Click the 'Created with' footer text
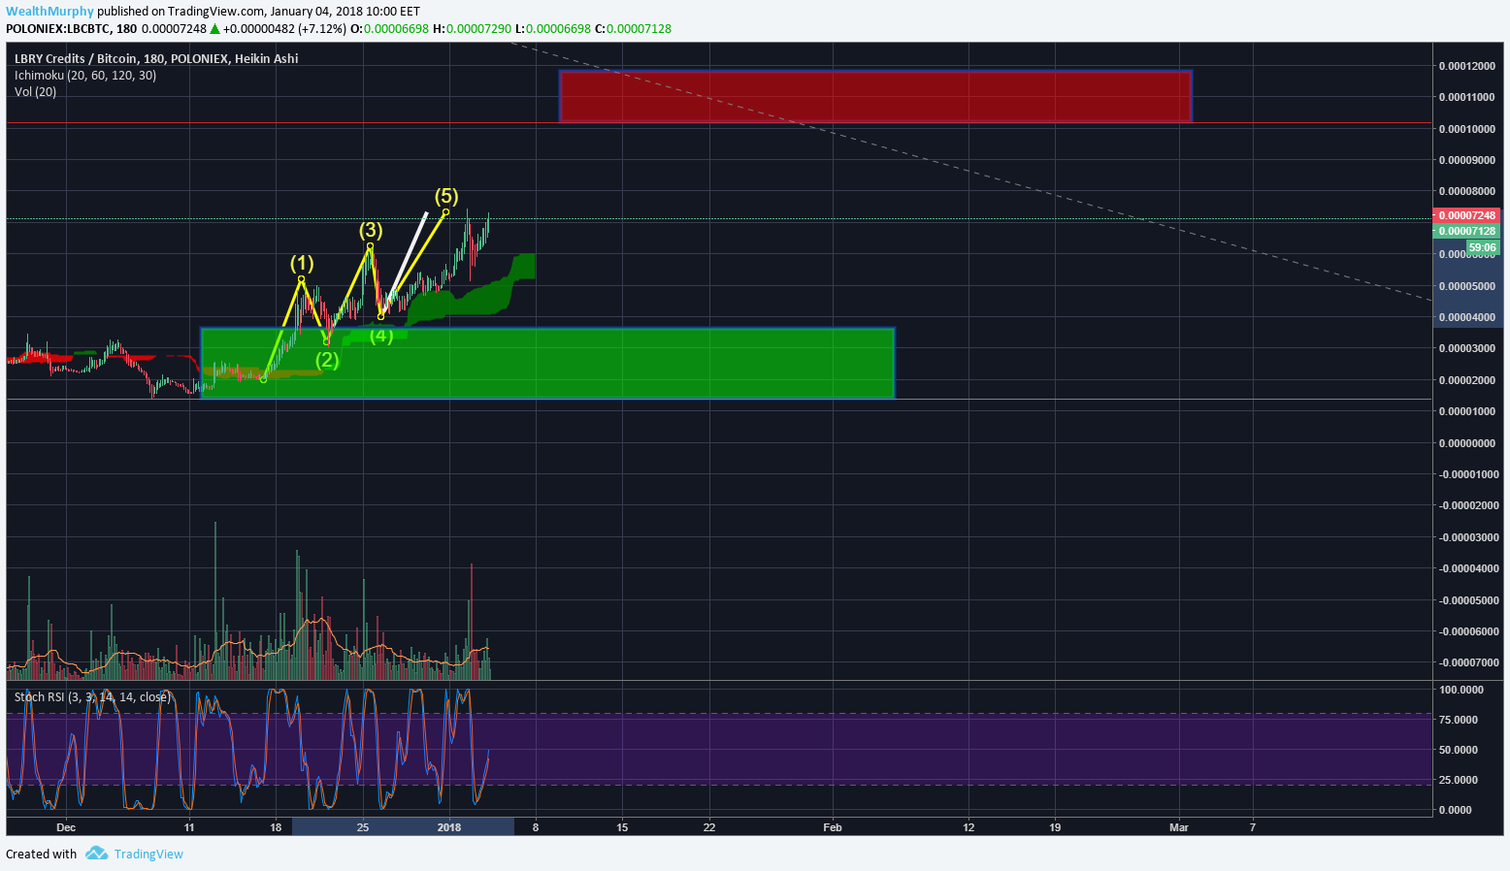 coord(41,855)
